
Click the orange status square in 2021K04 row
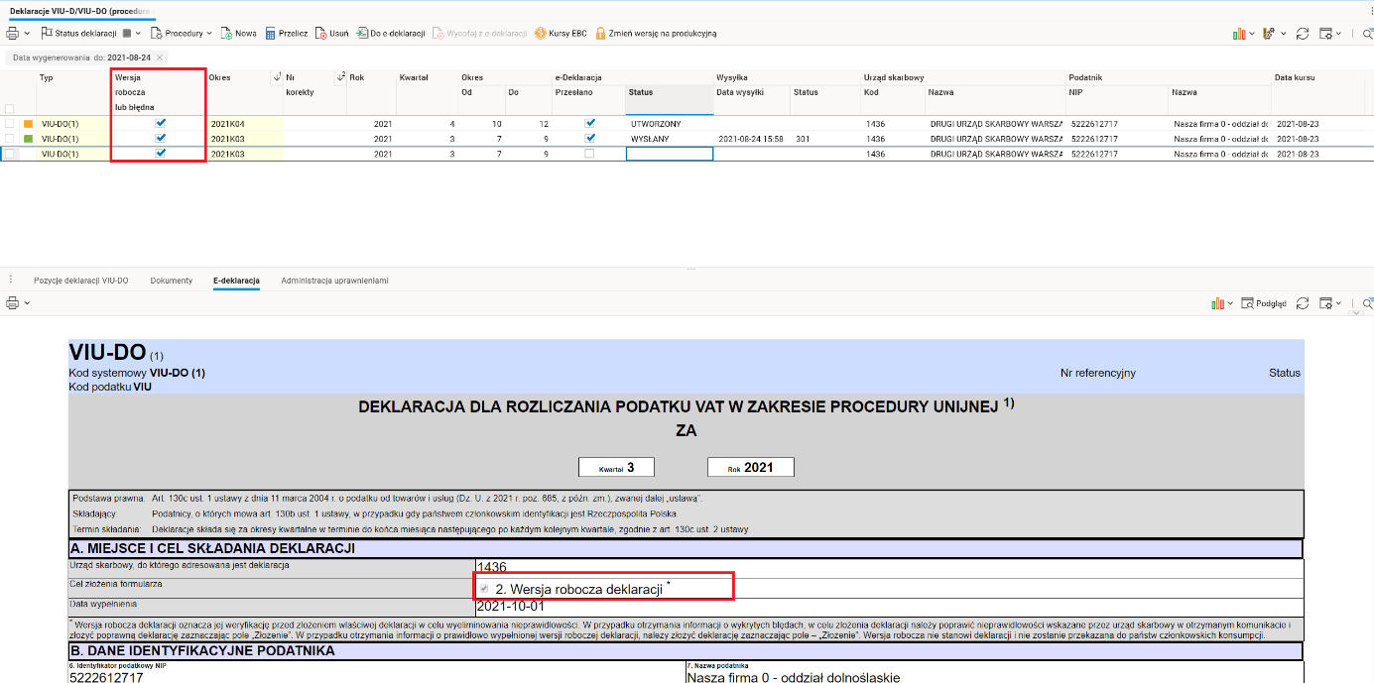[x=28, y=124]
